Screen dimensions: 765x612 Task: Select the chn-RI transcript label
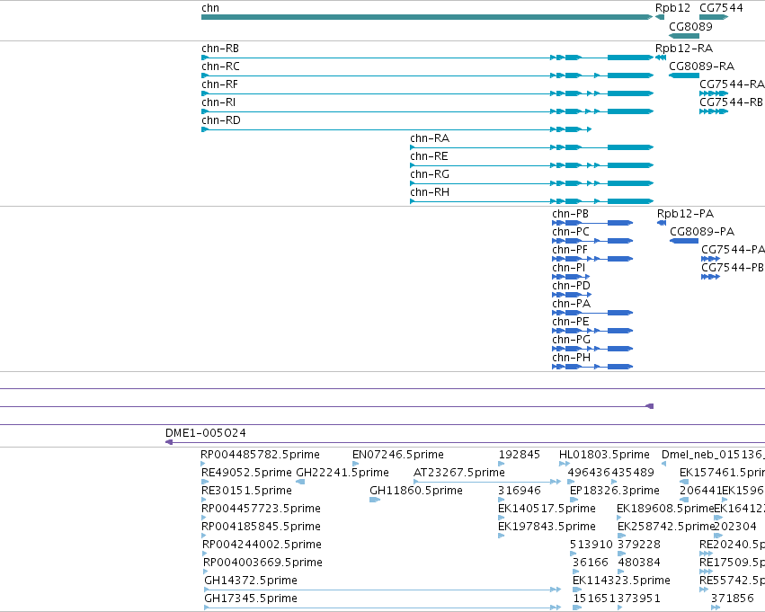coord(218,102)
